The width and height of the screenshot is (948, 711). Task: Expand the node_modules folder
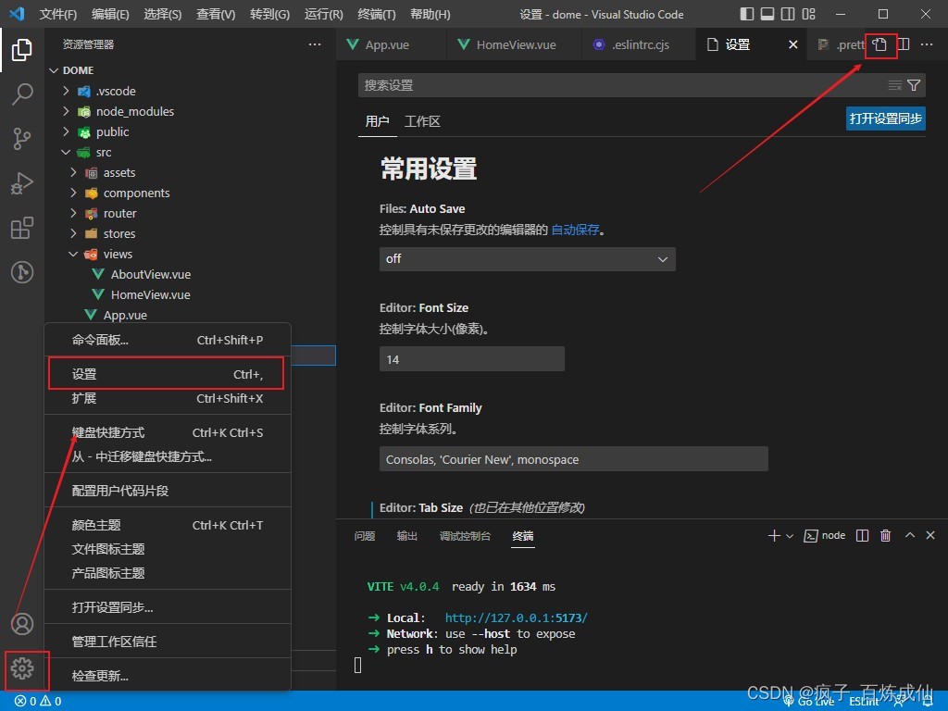point(66,111)
